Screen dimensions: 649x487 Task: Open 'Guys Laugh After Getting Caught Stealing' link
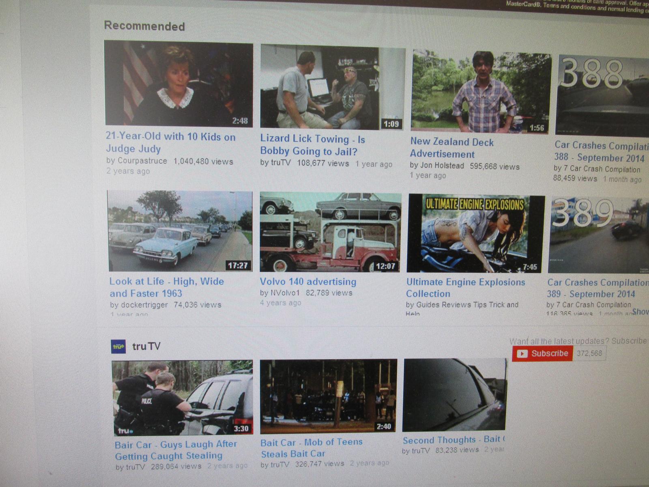coord(176,450)
